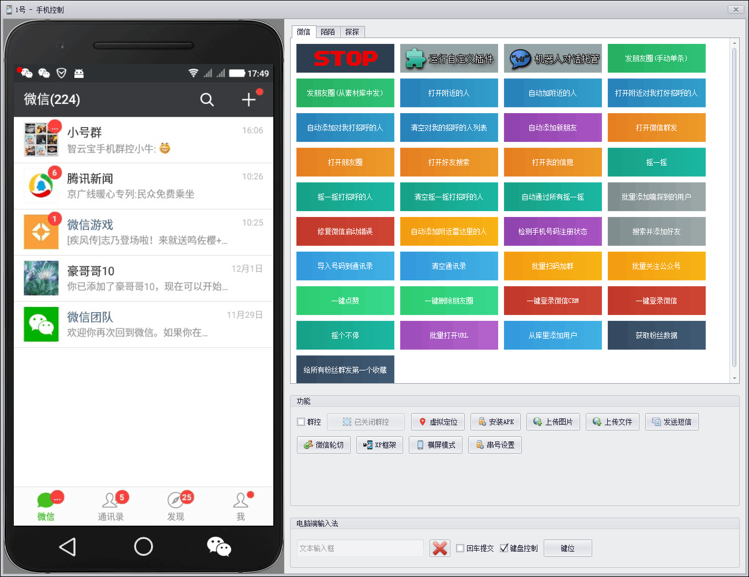749x577 pixels.
Task: Tap the WeChat icon in phone navigation bar
Action: pos(219,546)
